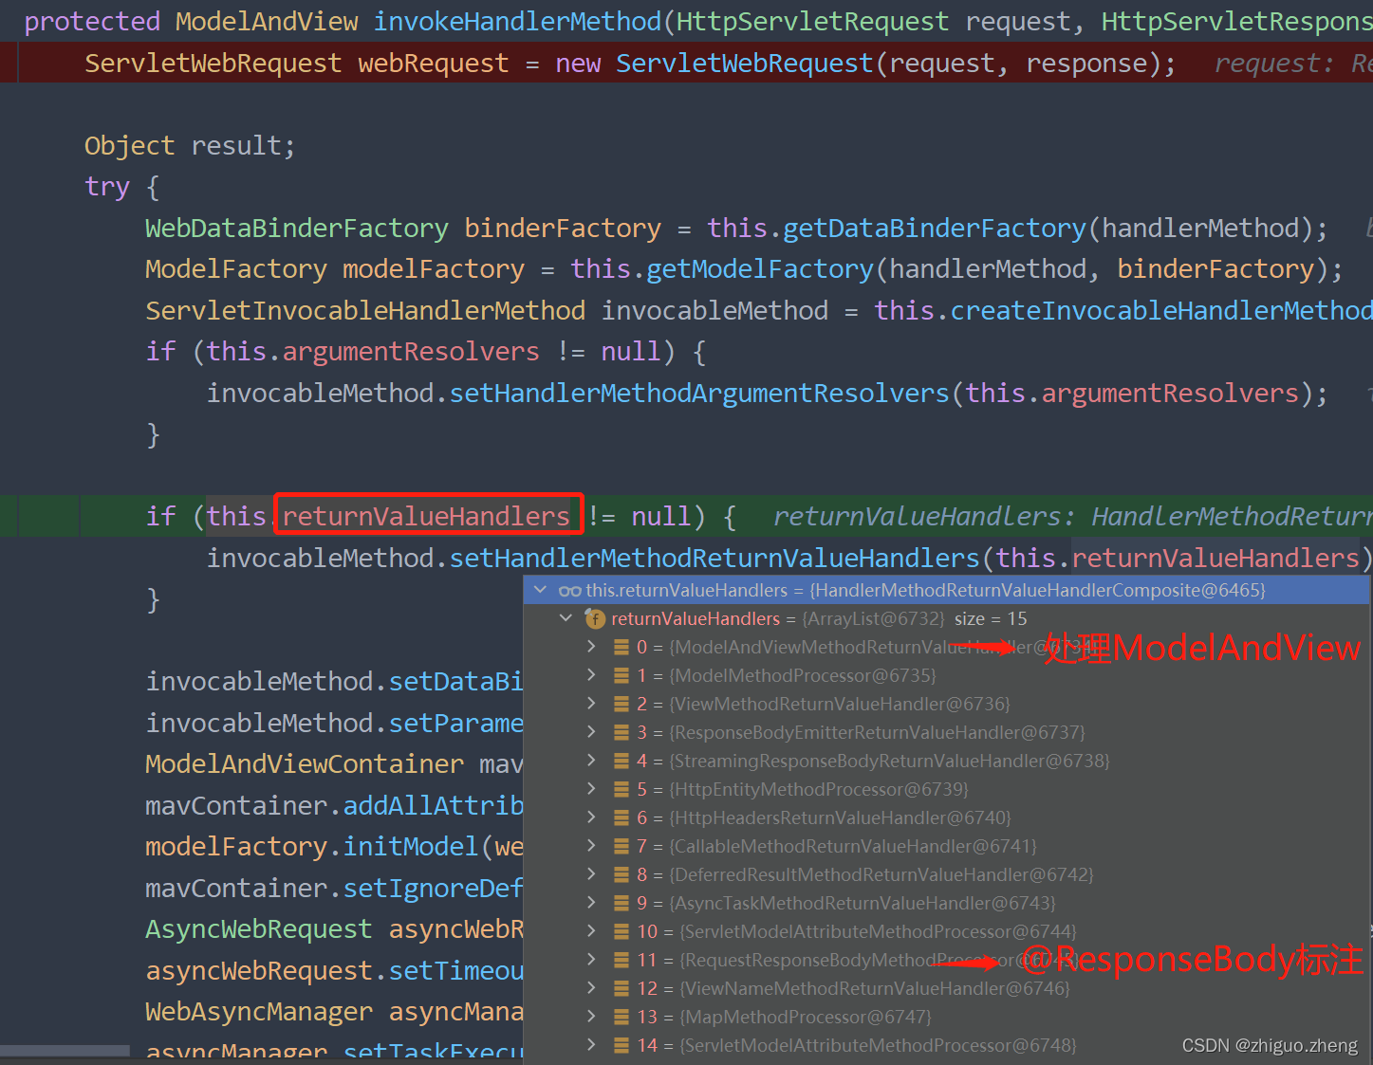
Task: Click the getDataBinderFactory method call
Action: 934,228
